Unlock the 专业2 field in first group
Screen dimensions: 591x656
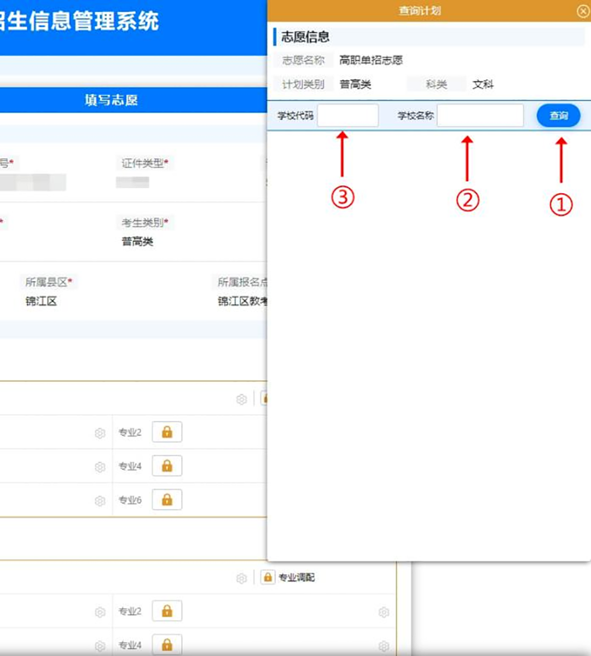coord(166,432)
